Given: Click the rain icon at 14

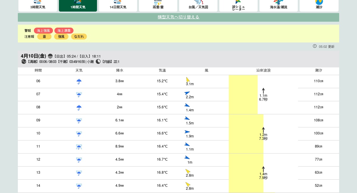Looking at the screenshot, I should point(79,186).
